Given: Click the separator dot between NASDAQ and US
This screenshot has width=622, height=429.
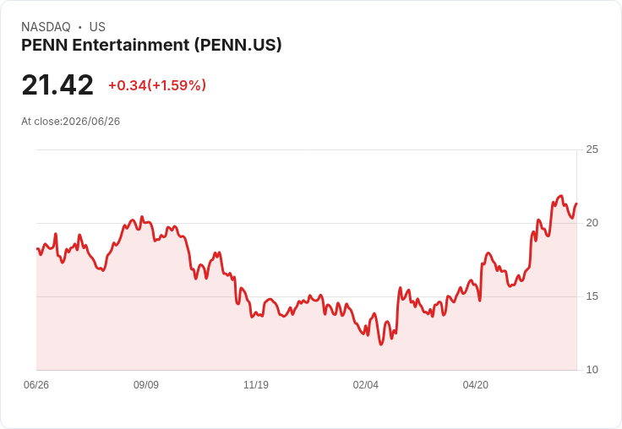Looking at the screenshot, I should click(x=80, y=27).
